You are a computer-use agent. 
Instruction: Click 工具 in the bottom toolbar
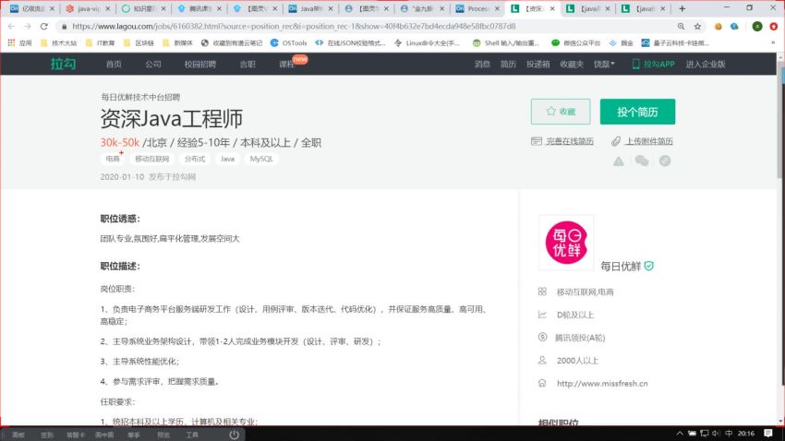192,435
